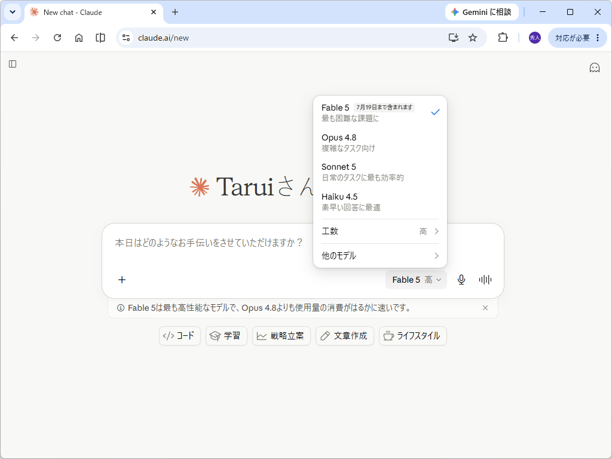
Task: Open split view icon in toolbar
Action: pyautogui.click(x=100, y=38)
